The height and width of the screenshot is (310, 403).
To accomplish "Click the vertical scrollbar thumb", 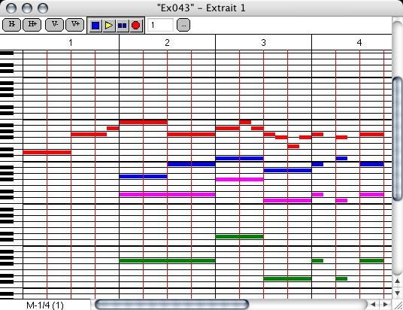I will pos(398,138).
